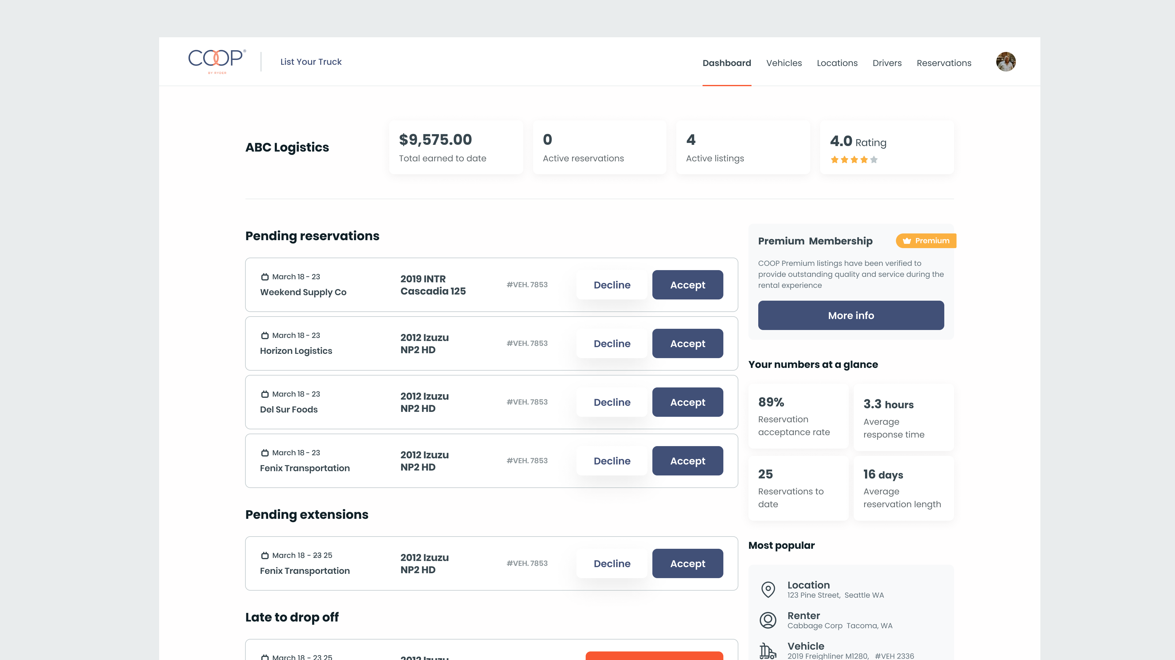Viewport: 1175px width, 660px height.
Task: Open the Vehicles tab
Action: pos(784,63)
